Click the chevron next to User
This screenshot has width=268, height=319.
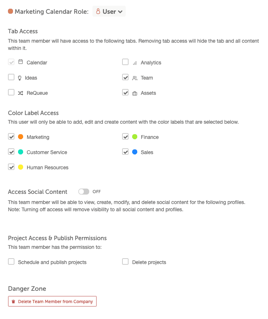(x=120, y=12)
